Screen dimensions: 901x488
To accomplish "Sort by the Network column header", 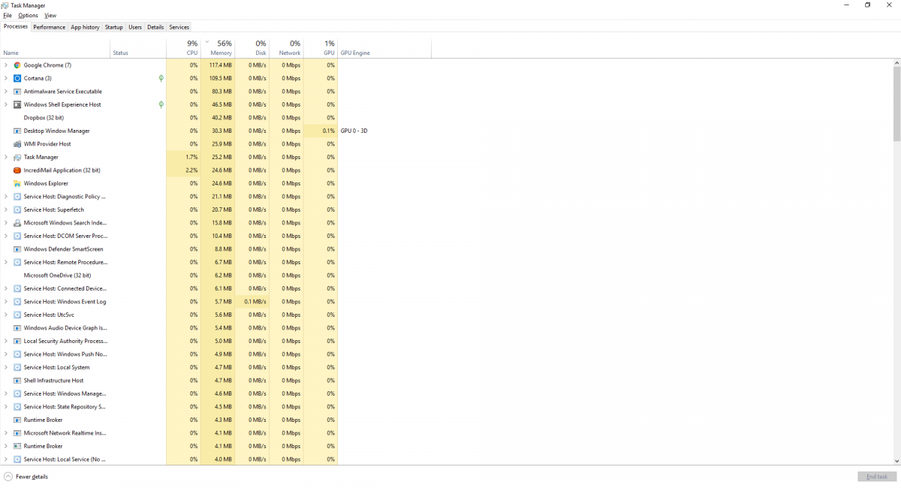I will 286,48.
